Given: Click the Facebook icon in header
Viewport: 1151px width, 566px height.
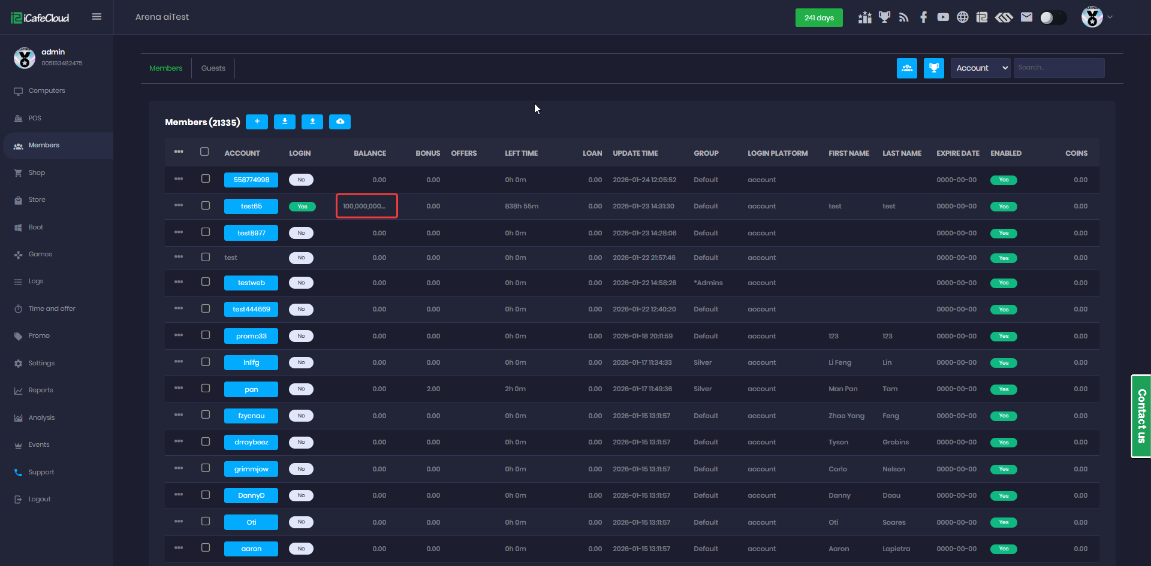Looking at the screenshot, I should (x=923, y=17).
